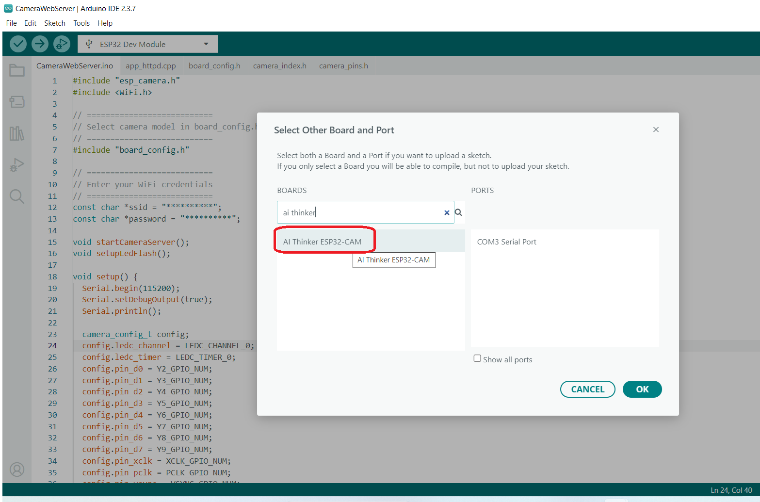The image size is (760, 502).
Task: Switch to the camera_pins.h tab
Action: pyautogui.click(x=343, y=65)
